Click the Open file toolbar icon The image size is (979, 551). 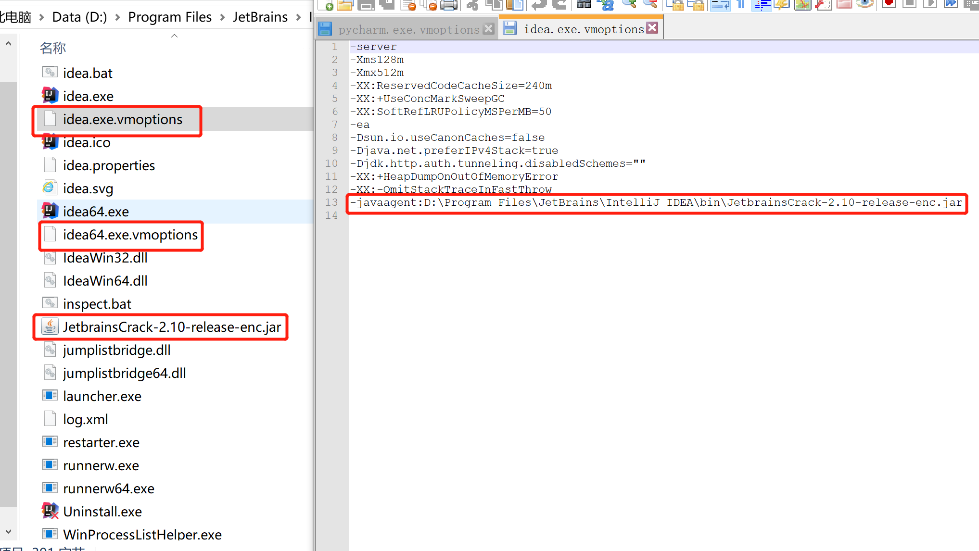pos(344,5)
